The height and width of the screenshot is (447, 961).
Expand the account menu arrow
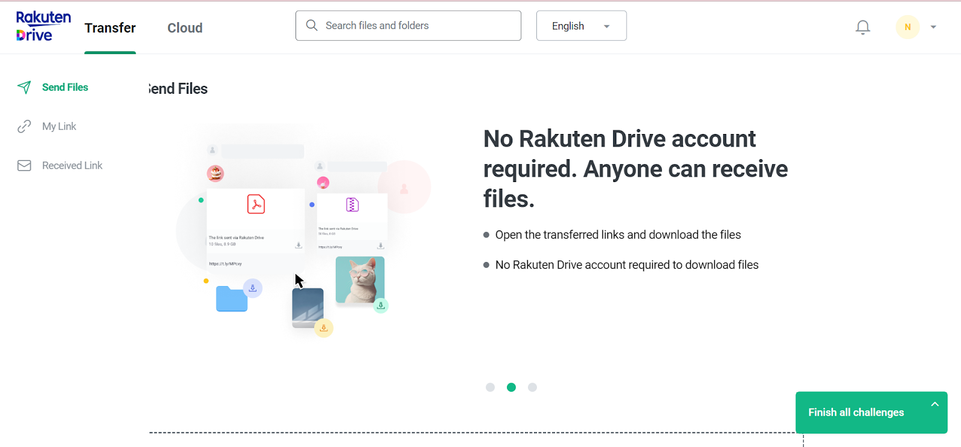(933, 27)
